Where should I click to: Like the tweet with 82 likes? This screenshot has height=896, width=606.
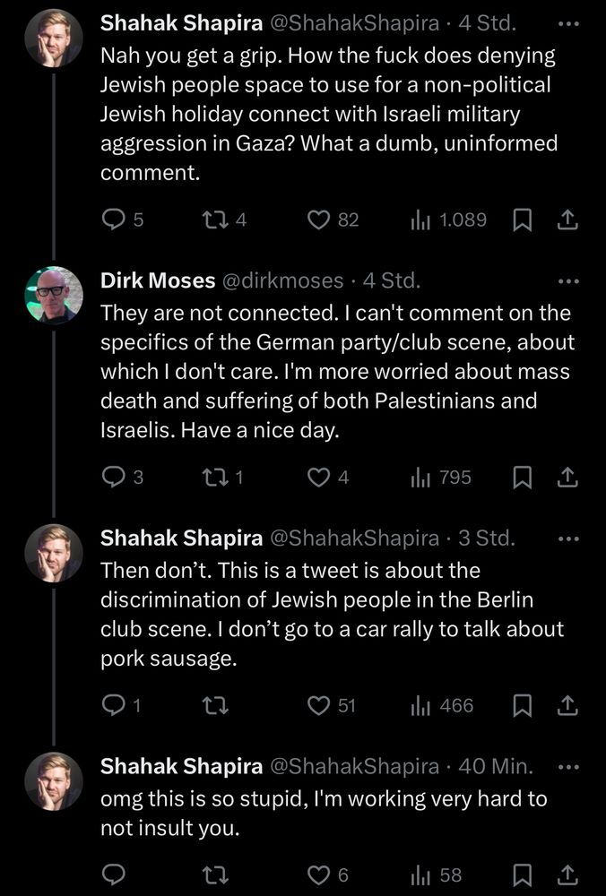[320, 220]
